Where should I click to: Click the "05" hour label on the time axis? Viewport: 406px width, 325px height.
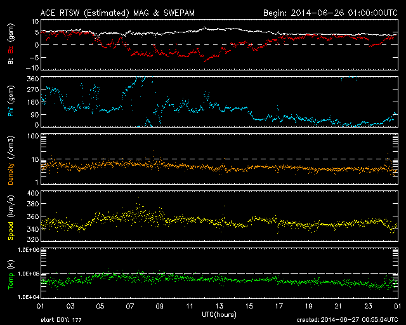point(100,307)
